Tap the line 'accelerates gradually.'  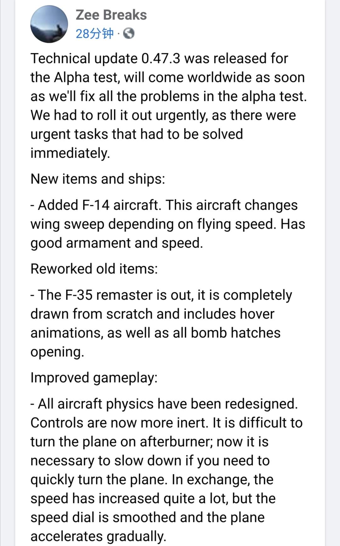(x=98, y=536)
